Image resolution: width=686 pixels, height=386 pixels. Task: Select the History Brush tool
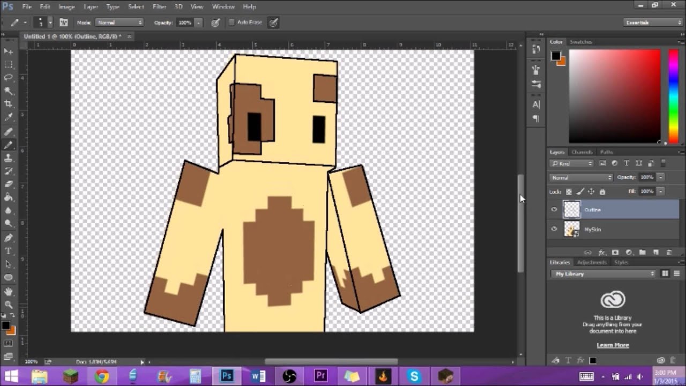[8, 172]
